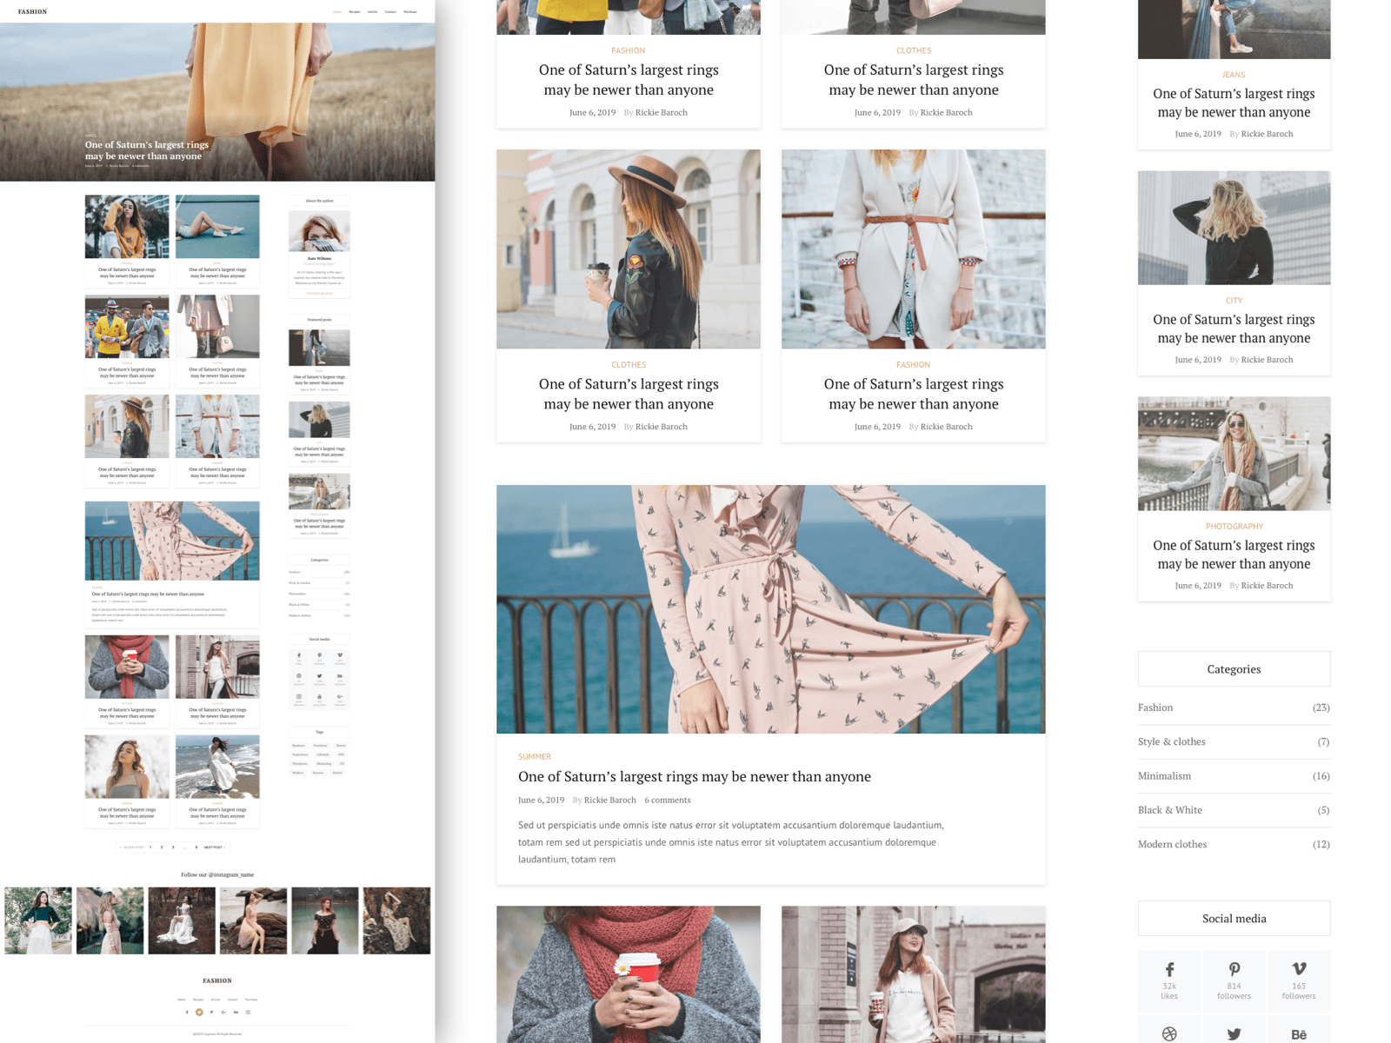Open PHOTOGRAPHY category label in sidebar post
The height and width of the screenshot is (1043, 1391).
tap(1235, 526)
